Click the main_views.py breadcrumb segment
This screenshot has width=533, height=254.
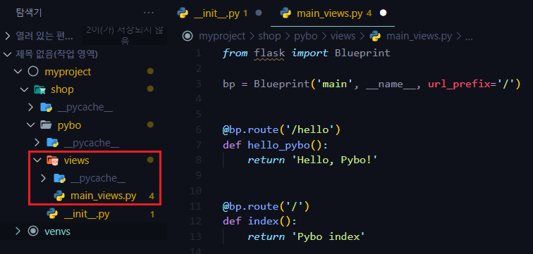point(419,36)
